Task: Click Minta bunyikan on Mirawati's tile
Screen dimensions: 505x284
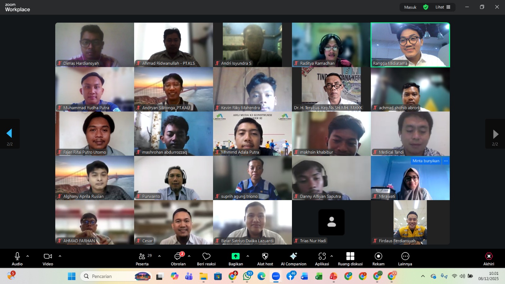Action: 426,161
